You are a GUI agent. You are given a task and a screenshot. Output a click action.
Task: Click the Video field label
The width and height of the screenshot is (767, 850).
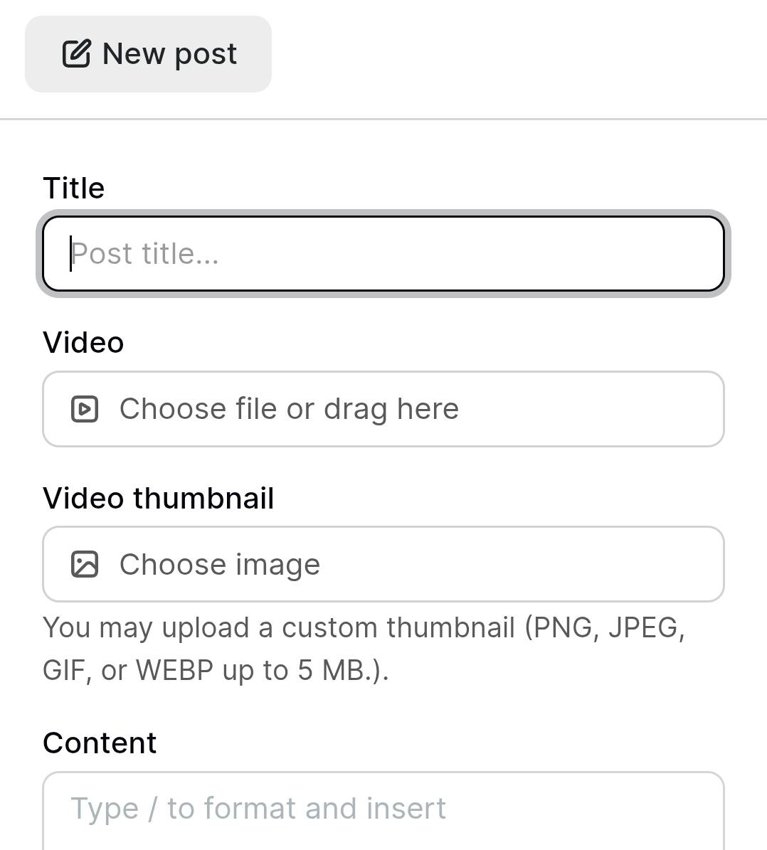83,343
